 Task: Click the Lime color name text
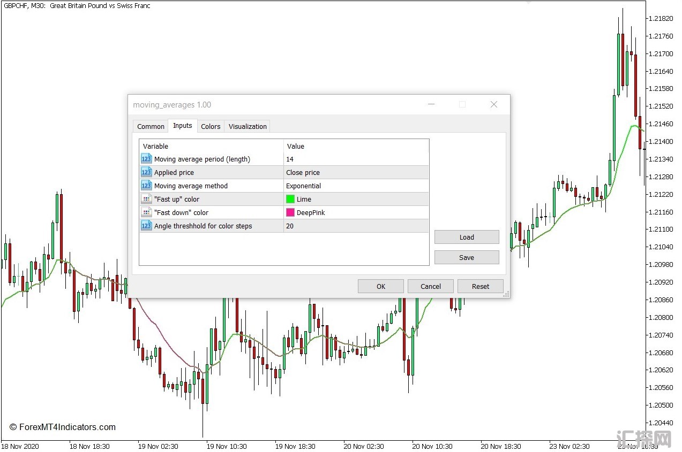pyautogui.click(x=304, y=199)
